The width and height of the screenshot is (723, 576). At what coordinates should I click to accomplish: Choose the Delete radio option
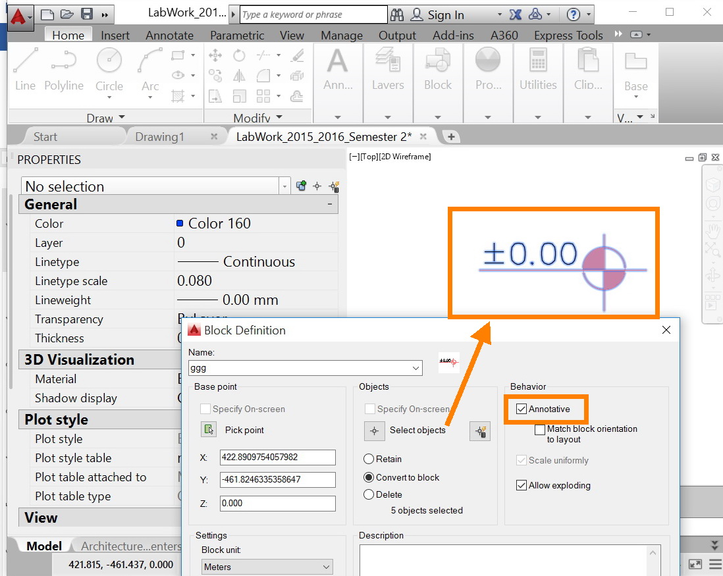coord(369,494)
